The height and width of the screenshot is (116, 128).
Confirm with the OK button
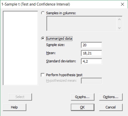tap(83, 107)
